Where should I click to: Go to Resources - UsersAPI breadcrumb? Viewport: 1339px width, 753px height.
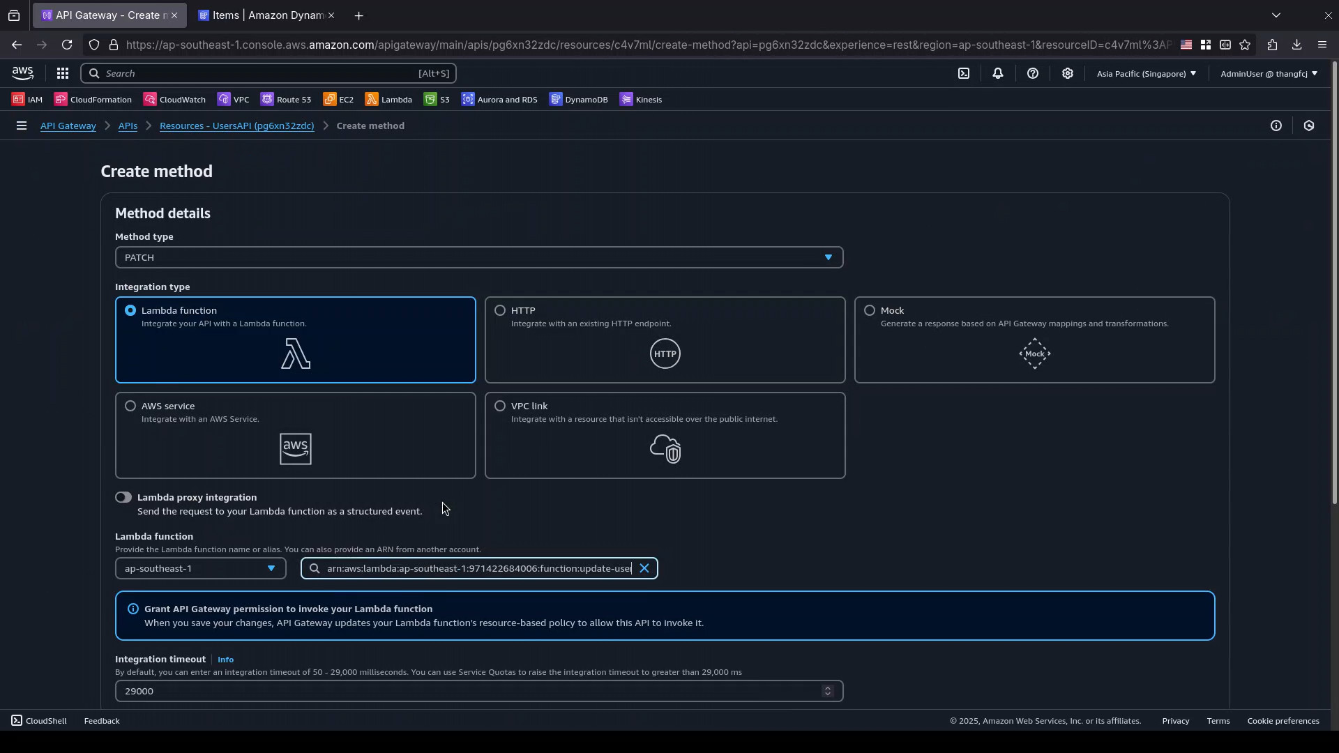pos(237,125)
